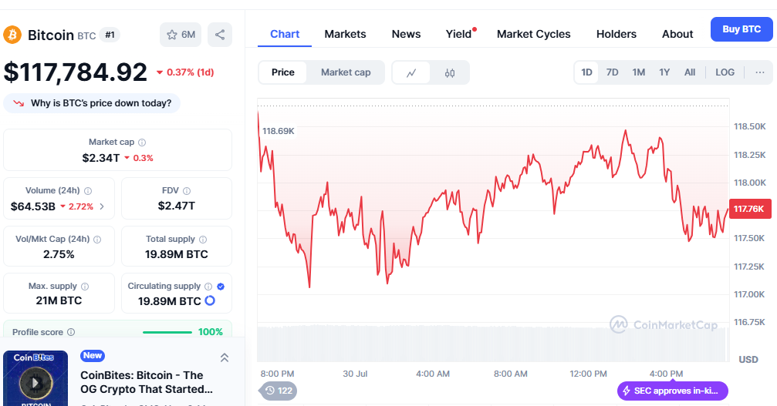Click the Profile score info icon
This screenshot has width=777, height=406.
click(x=71, y=332)
